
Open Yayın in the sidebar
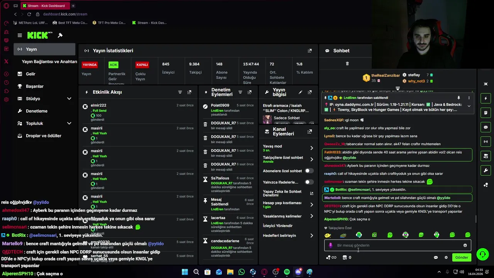point(45,49)
